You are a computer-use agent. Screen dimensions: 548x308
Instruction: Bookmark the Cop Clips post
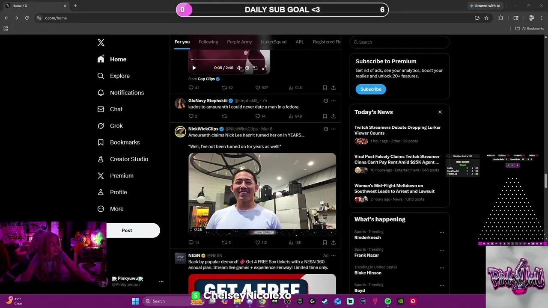[325, 88]
